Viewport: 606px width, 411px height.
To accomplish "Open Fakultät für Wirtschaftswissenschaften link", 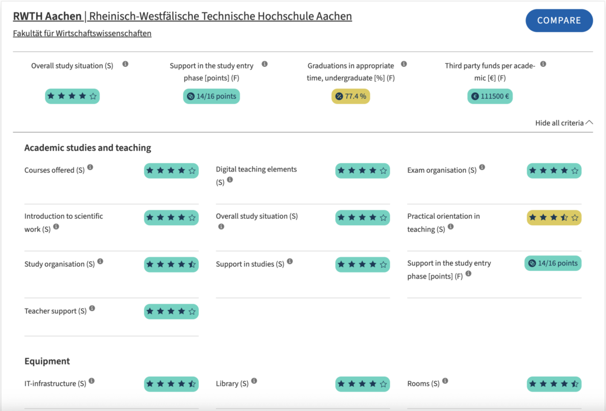I will click(82, 33).
